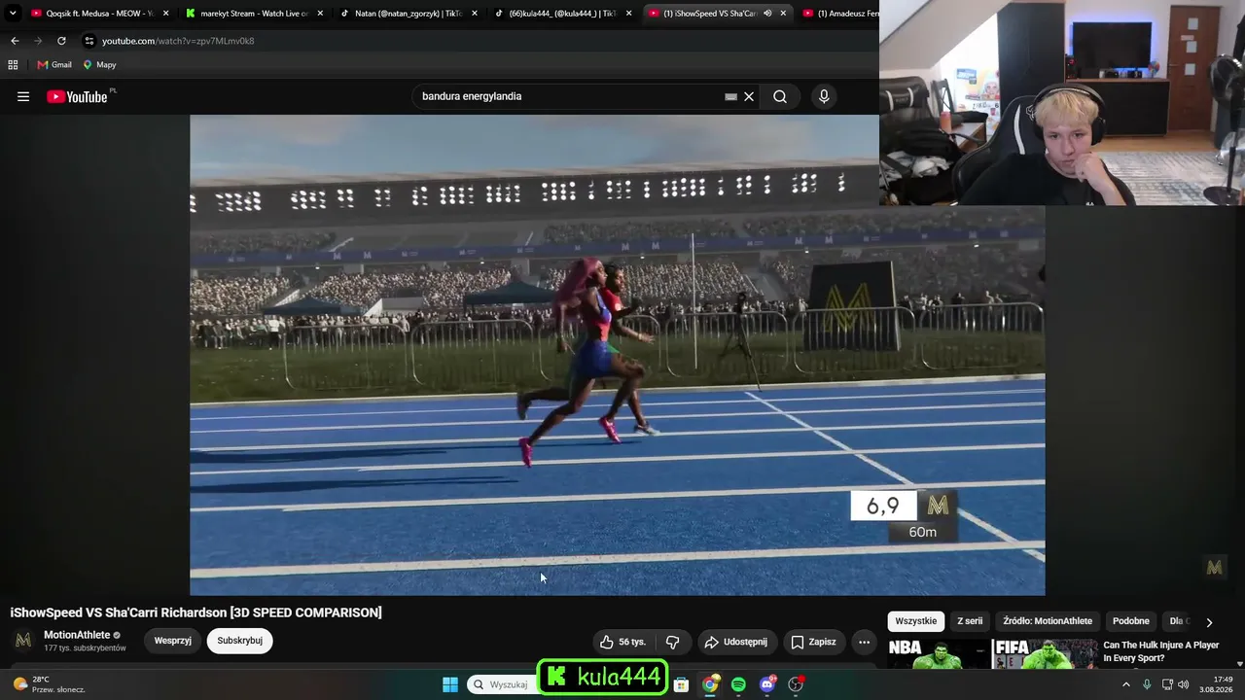Open Can The Hulk Injure A Player video
The width and height of the screenshot is (1245, 700).
(1160, 651)
